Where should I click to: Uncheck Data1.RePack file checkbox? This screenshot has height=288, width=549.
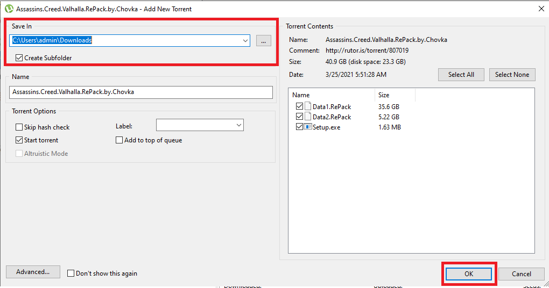(299, 106)
